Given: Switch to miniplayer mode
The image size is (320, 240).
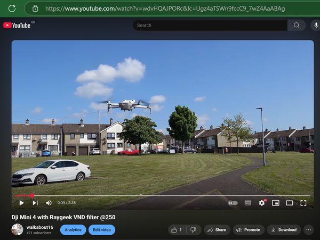Looking at the screenshot, I should [x=276, y=203].
